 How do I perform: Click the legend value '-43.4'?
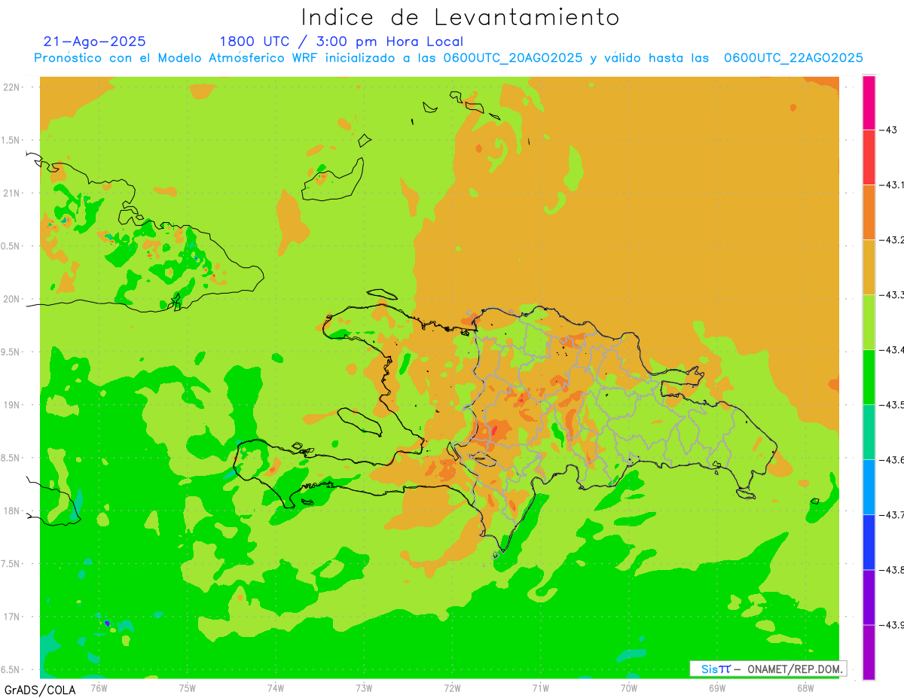pyautogui.click(x=891, y=349)
